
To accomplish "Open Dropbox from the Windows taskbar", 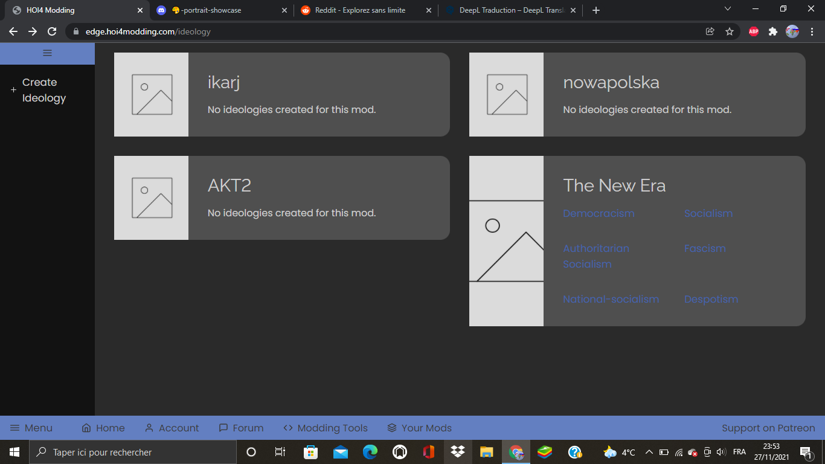I will 457,452.
